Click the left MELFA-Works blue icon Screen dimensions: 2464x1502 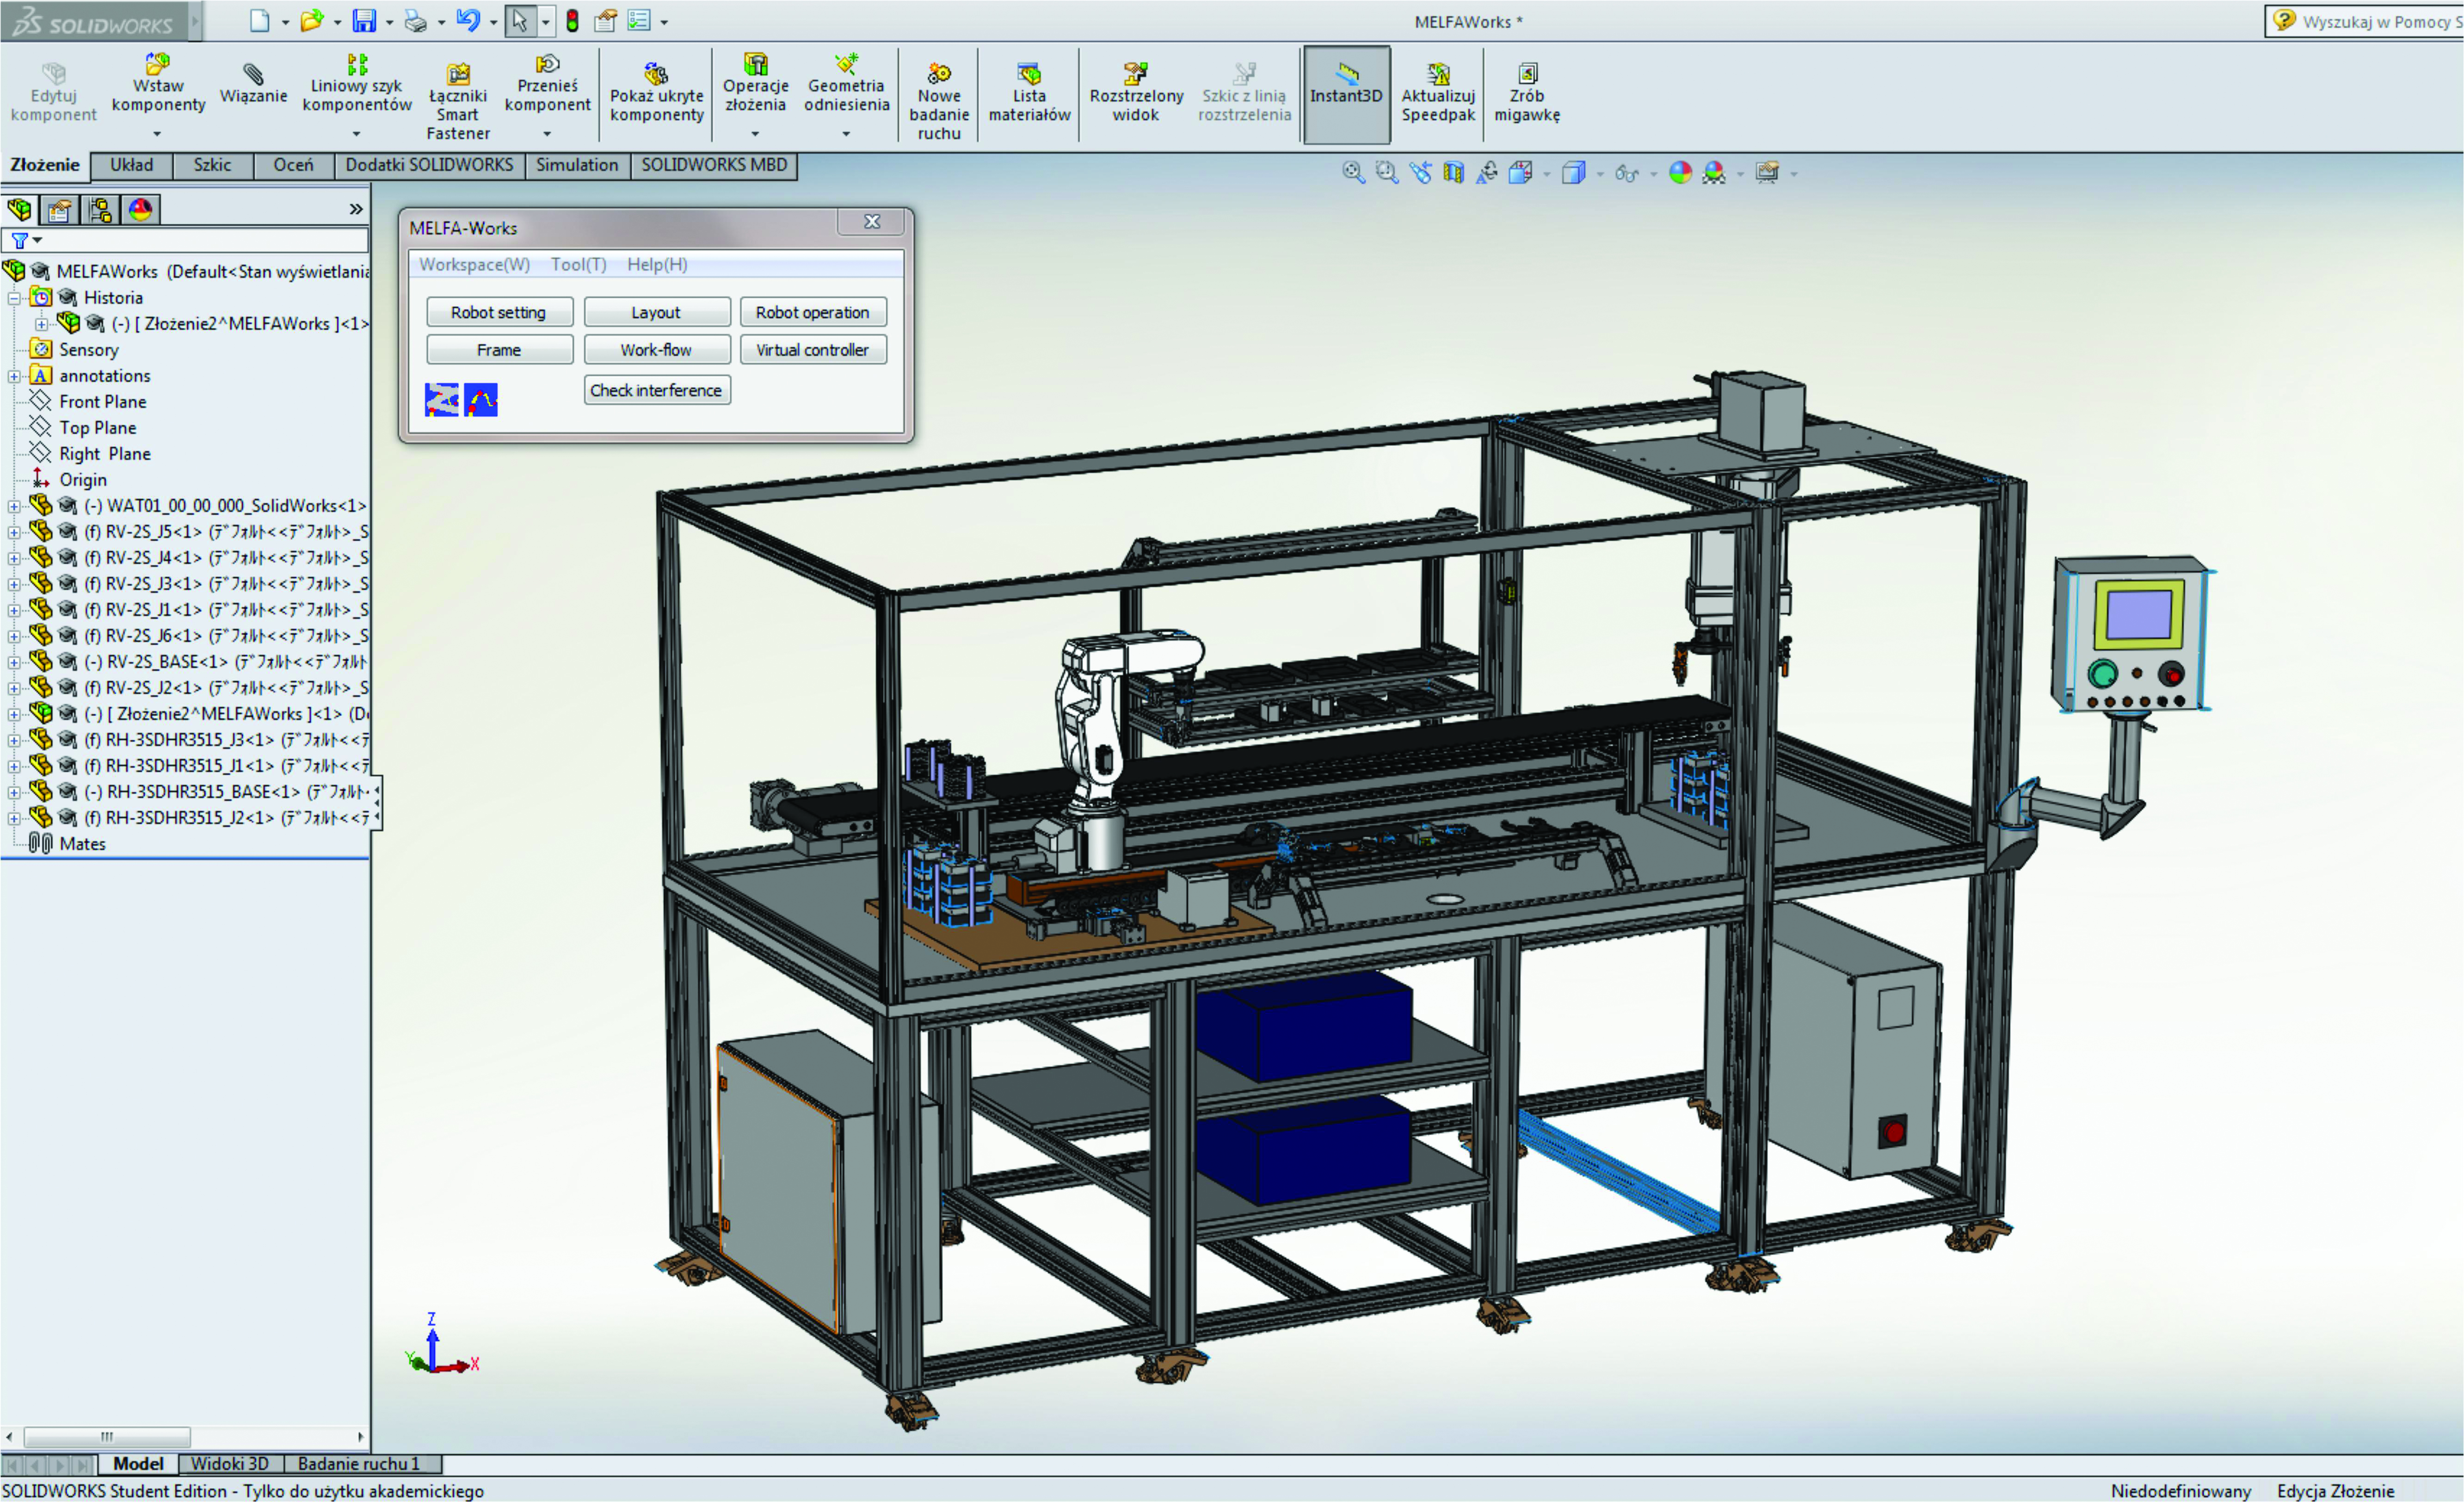pos(441,399)
